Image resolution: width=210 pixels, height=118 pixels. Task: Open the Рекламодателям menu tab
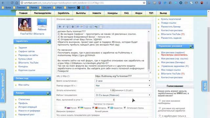(x=43, y=13)
